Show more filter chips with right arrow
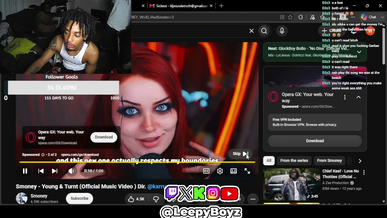The image size is (387, 218). click(360, 161)
